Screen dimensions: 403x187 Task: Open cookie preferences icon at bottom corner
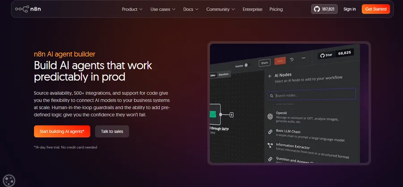tap(9, 181)
